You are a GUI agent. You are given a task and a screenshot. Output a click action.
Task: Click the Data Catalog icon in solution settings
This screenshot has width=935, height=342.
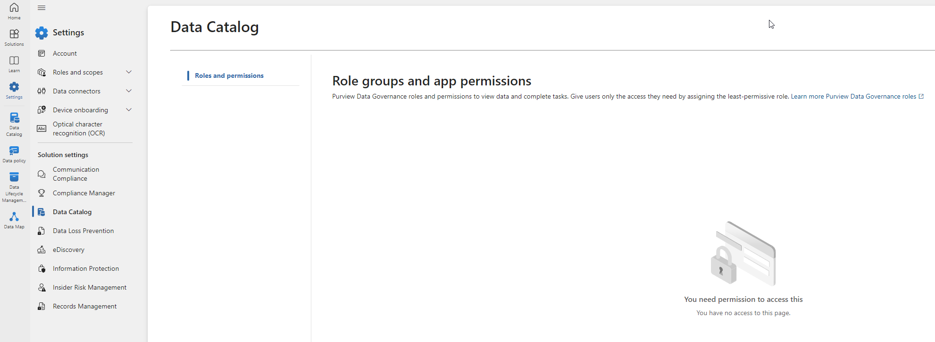tap(42, 212)
